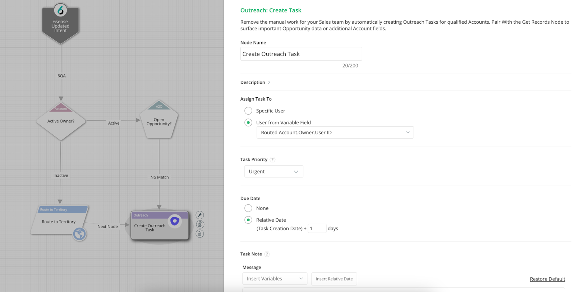Click the Outreach logo icon on task node

175,221
